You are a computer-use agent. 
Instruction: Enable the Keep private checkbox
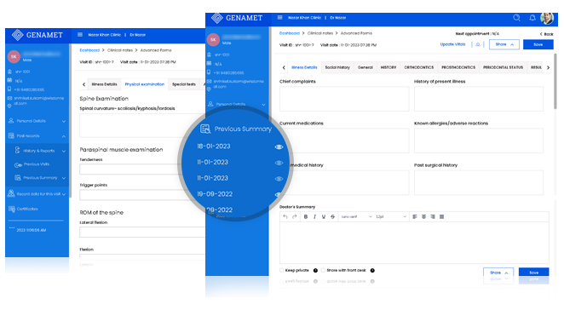282,270
